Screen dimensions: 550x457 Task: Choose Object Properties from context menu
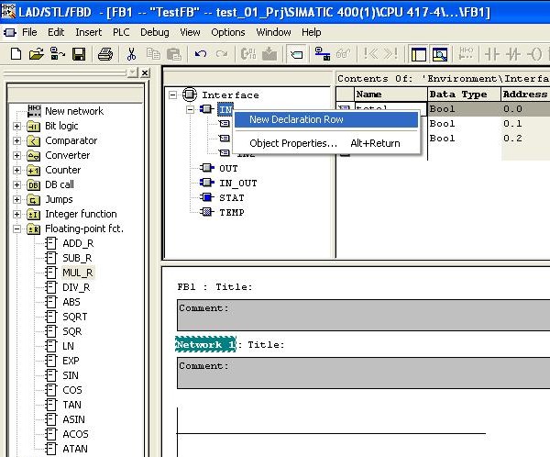click(x=326, y=143)
